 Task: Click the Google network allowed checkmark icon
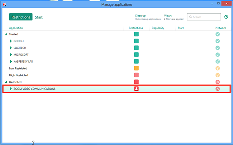(218, 41)
